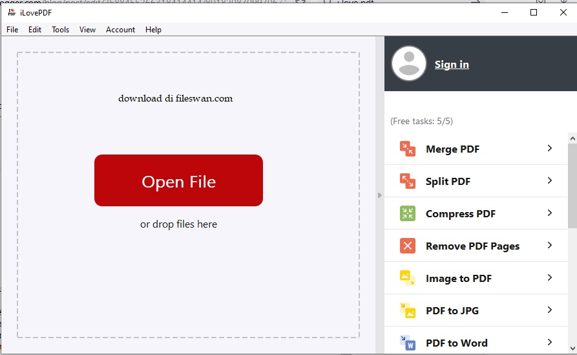Viewport: 577px width, 355px height.
Task: Click the green Compress PDF icon
Action: (x=407, y=213)
